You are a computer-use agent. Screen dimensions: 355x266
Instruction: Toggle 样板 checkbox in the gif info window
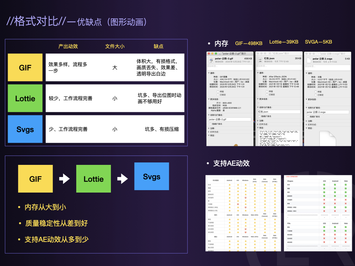tap(218, 91)
